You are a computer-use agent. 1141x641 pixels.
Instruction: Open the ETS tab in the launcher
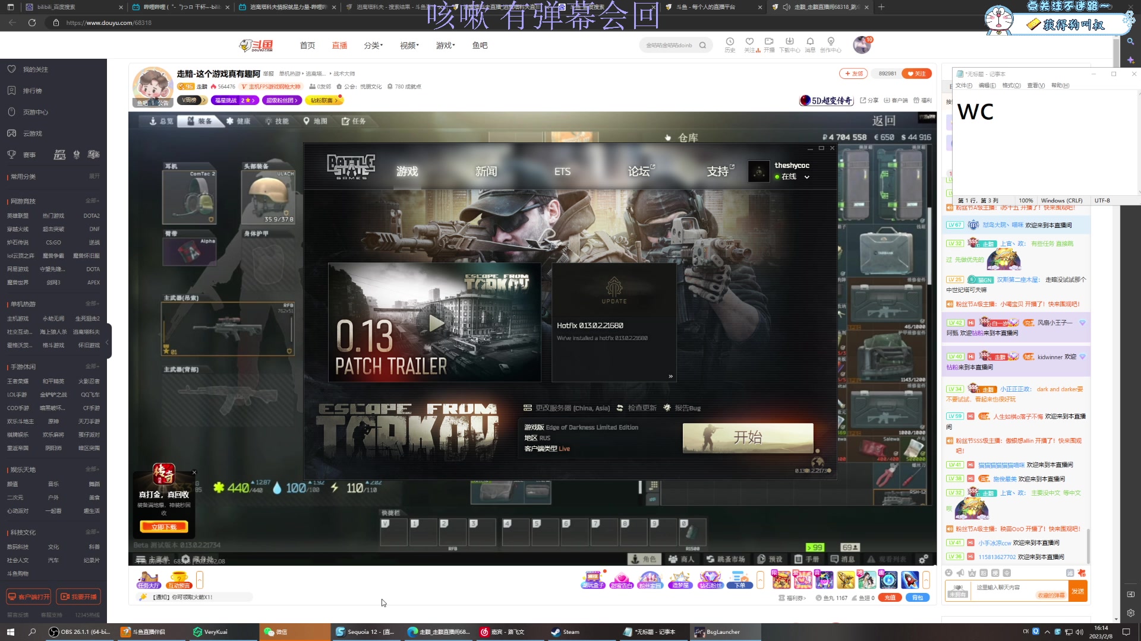[x=562, y=172]
